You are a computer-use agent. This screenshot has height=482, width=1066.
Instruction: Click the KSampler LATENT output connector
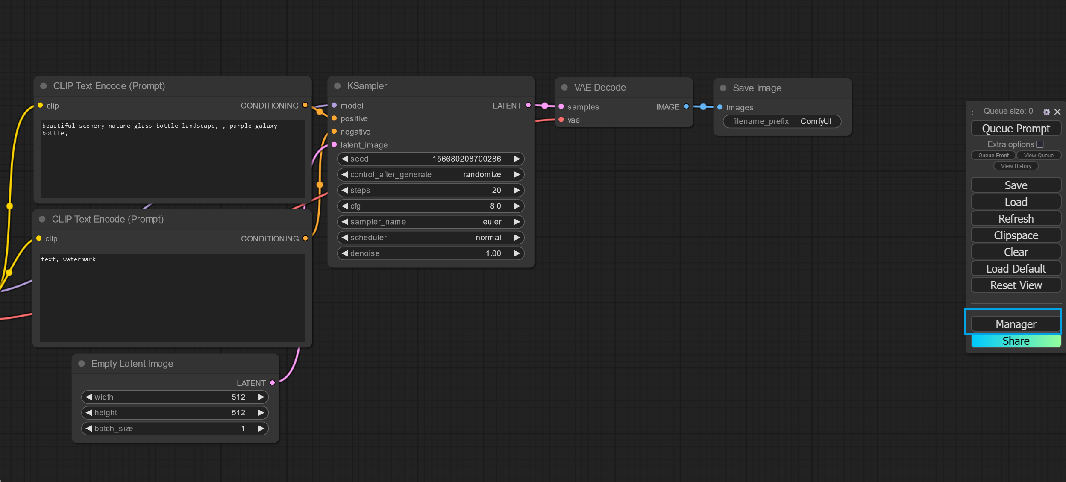pos(529,105)
